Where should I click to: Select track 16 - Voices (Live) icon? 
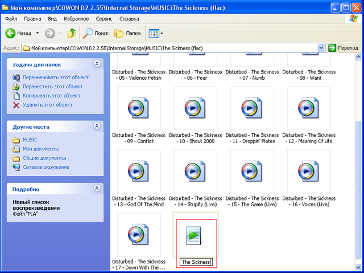309,172
